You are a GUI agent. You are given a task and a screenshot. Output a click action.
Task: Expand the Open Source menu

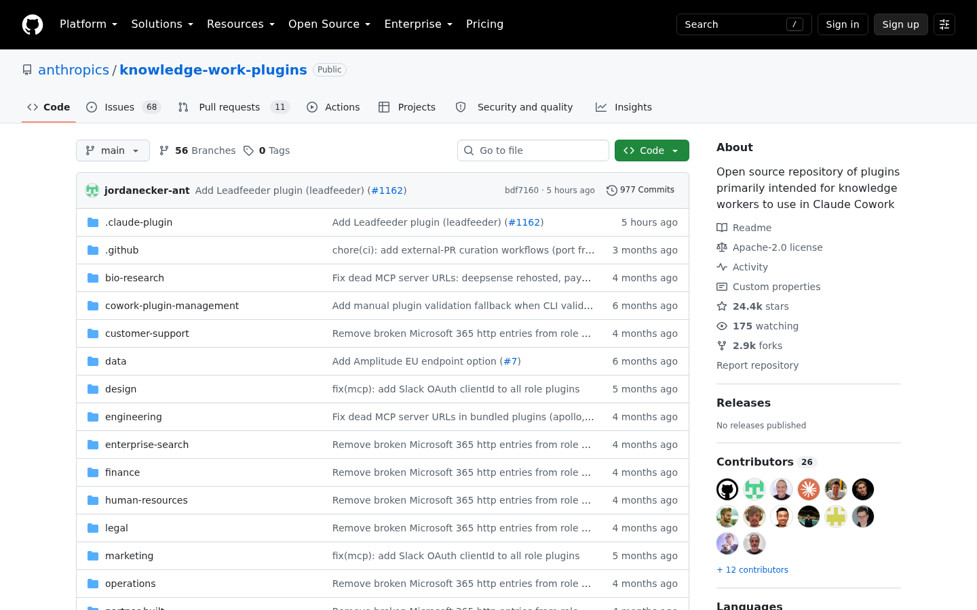[x=329, y=24]
